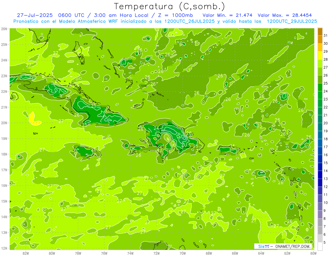Select the "Z = 1000mb" level label

[x=174, y=15]
